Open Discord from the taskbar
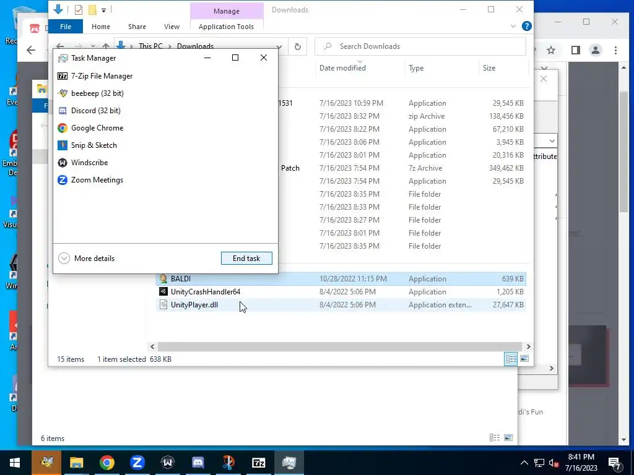634x475 pixels. pos(198,463)
